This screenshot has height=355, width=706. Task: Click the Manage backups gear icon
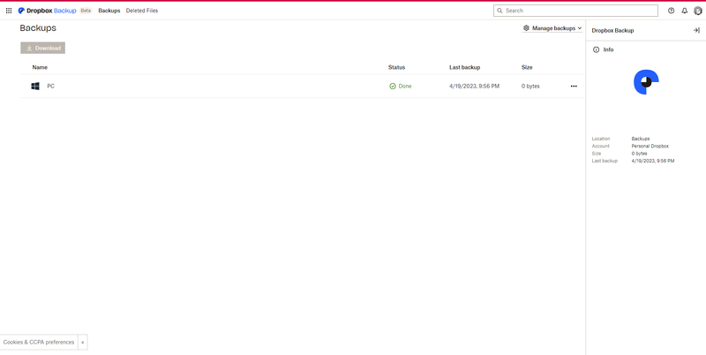526,28
